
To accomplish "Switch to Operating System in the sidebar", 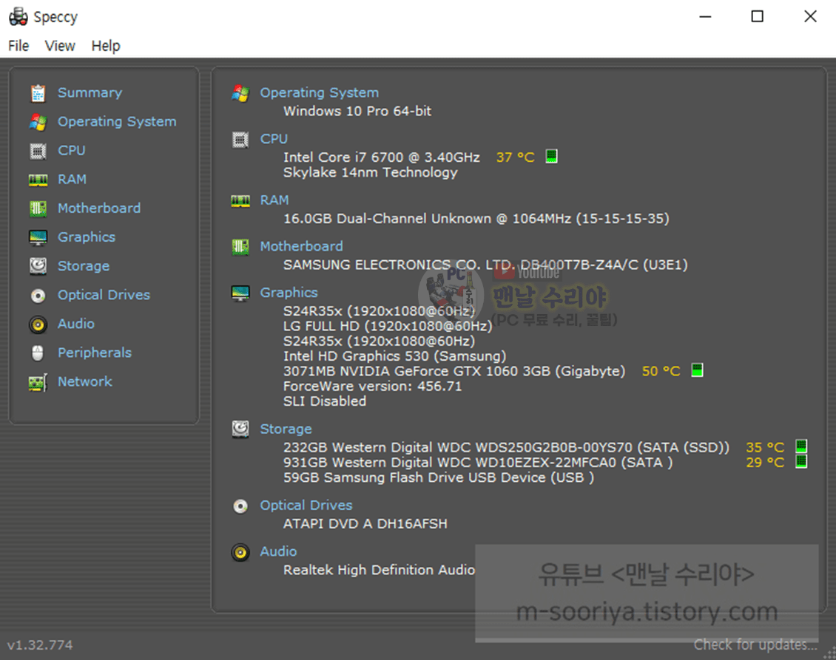I will click(117, 121).
